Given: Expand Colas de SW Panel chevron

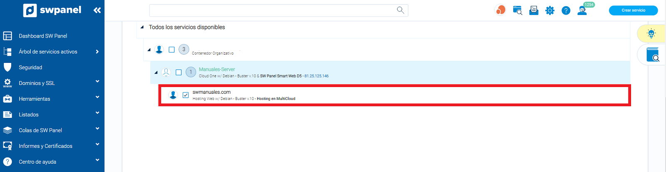Looking at the screenshot, I should (97, 128).
